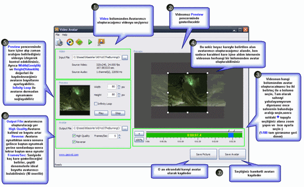The width and height of the screenshot is (304, 187).
Task: Open the Help menu
Action: pos(64,35)
